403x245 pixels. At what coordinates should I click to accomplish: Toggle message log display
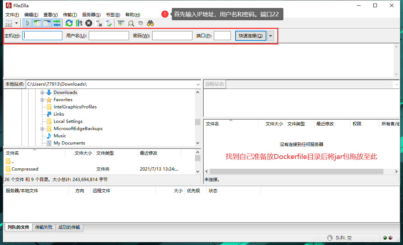pos(27,23)
